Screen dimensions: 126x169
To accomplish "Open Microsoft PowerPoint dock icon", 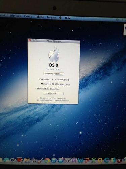I will click(87, 160).
